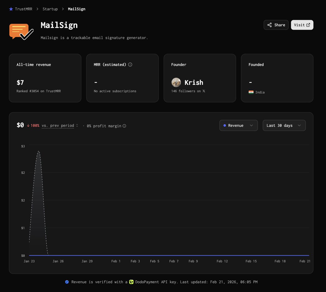Open the Revenue metric dropdown
This screenshot has width=326, height=292.
(x=239, y=125)
